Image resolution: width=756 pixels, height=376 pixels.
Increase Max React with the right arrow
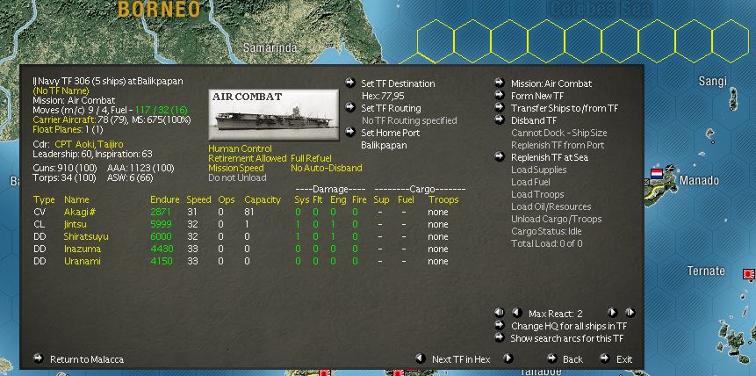(x=612, y=313)
